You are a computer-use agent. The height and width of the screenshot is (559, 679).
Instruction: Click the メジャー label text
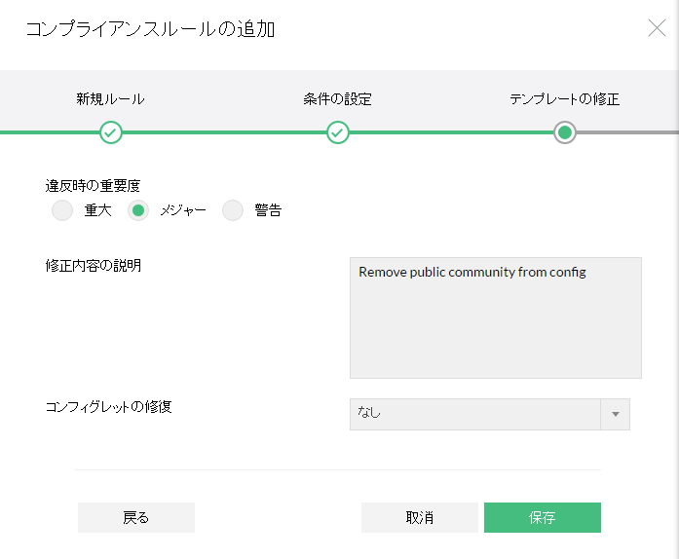[182, 210]
